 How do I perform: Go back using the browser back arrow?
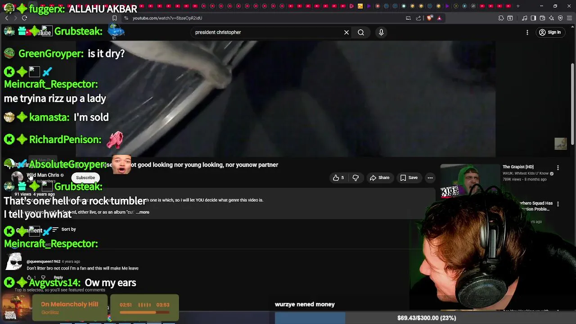click(7, 18)
